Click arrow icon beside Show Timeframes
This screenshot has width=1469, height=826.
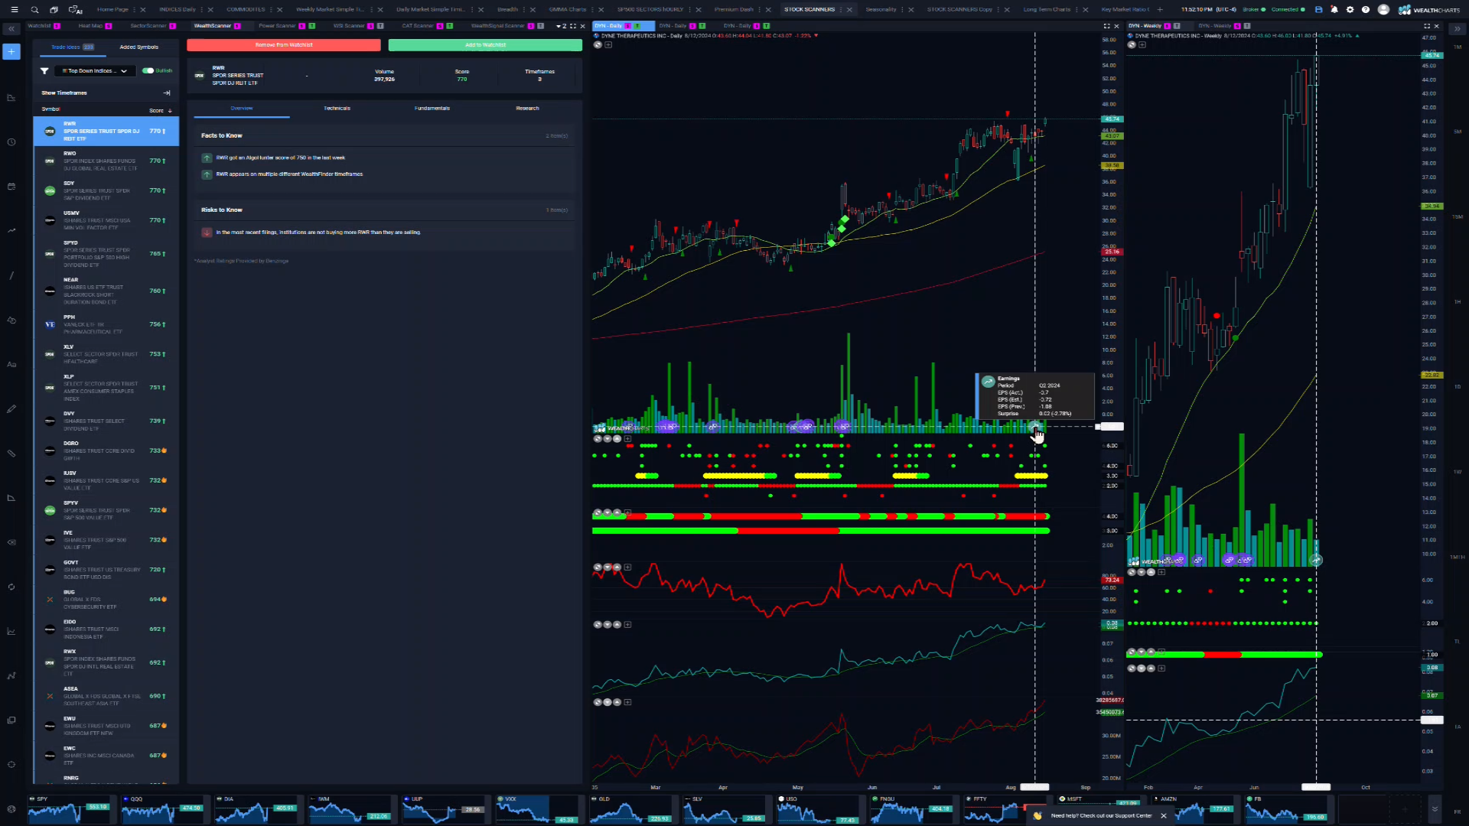click(167, 93)
